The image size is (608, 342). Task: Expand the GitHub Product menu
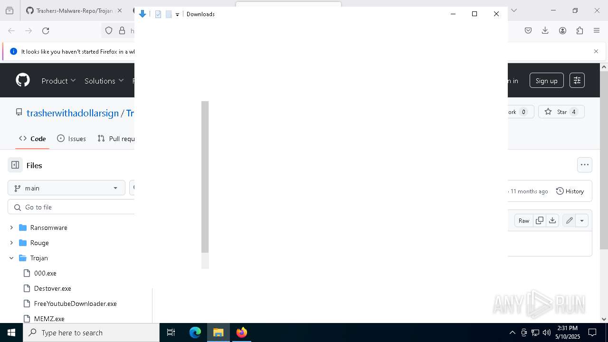point(58,81)
